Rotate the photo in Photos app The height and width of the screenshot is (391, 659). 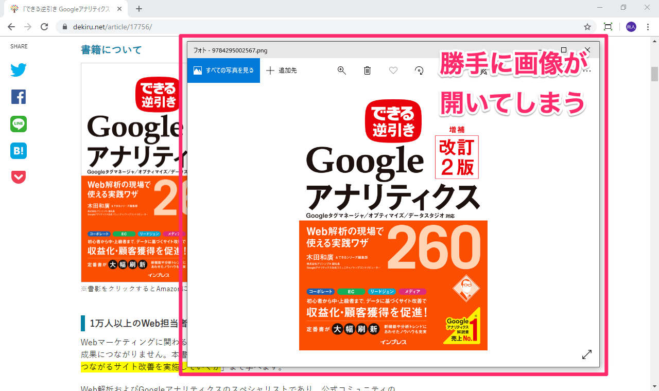(x=419, y=70)
